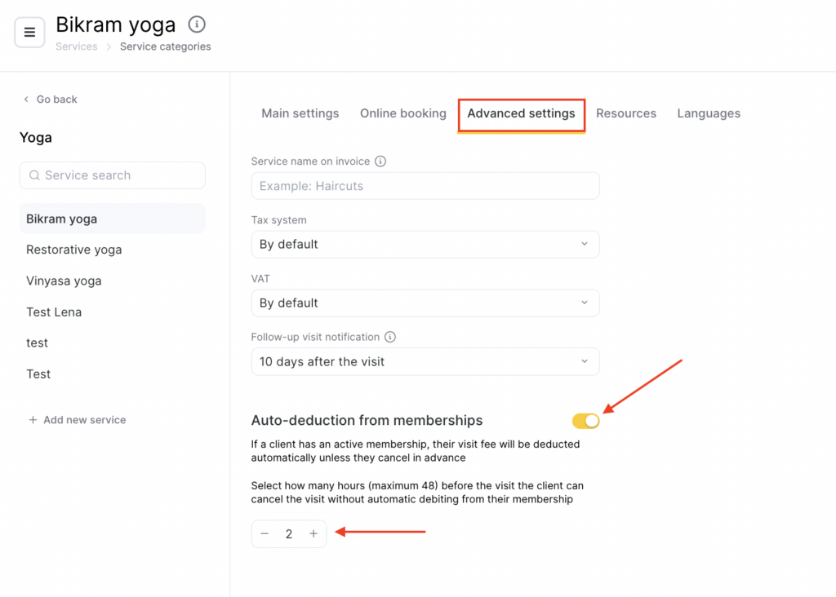The height and width of the screenshot is (597, 836).
Task: Expand the Tax system dropdown
Action: pos(425,244)
